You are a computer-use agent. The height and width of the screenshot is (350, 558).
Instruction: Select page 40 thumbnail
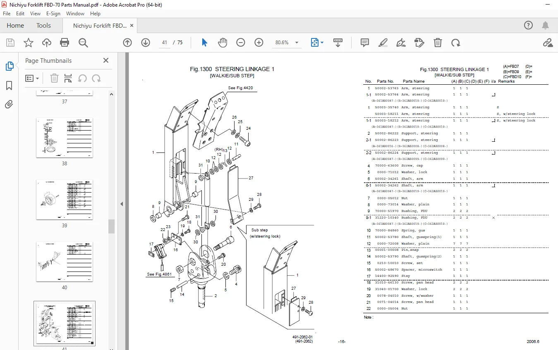click(65, 262)
